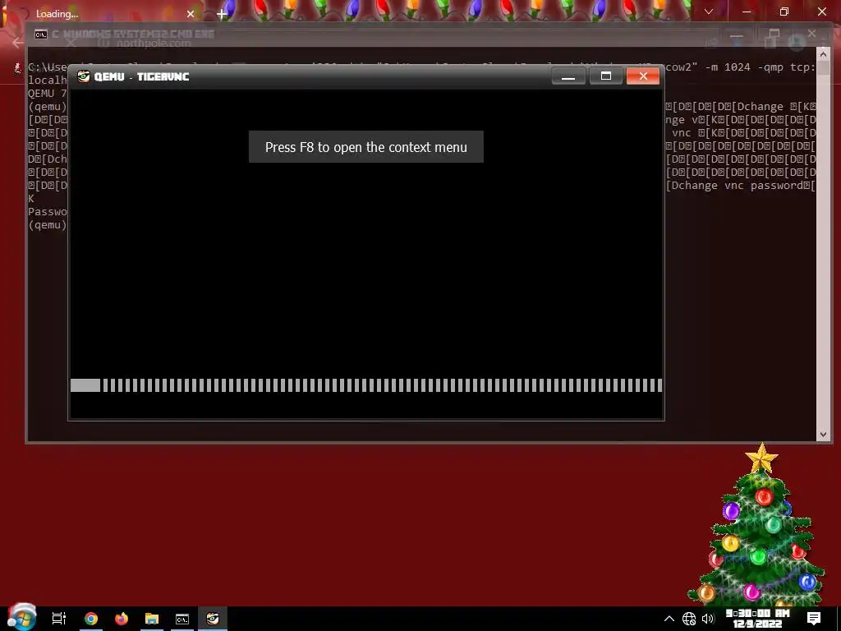The image size is (841, 631).
Task: Launch Google Chrome from the taskbar
Action: pos(91,619)
